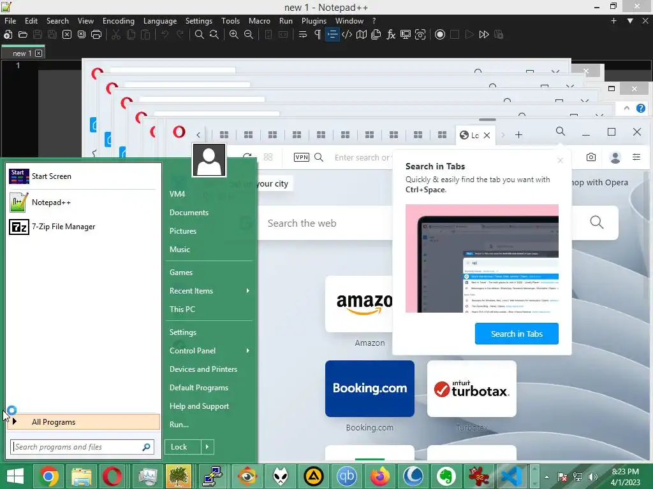Screen dimensions: 653x489
Task: Click Opera's search tabs magnifier icon
Action: click(x=561, y=132)
